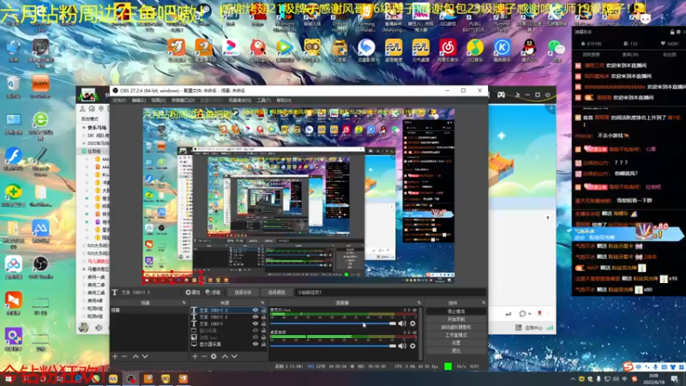Toggle lock on 显示器采集 source
The image size is (686, 386).
coord(263,344)
